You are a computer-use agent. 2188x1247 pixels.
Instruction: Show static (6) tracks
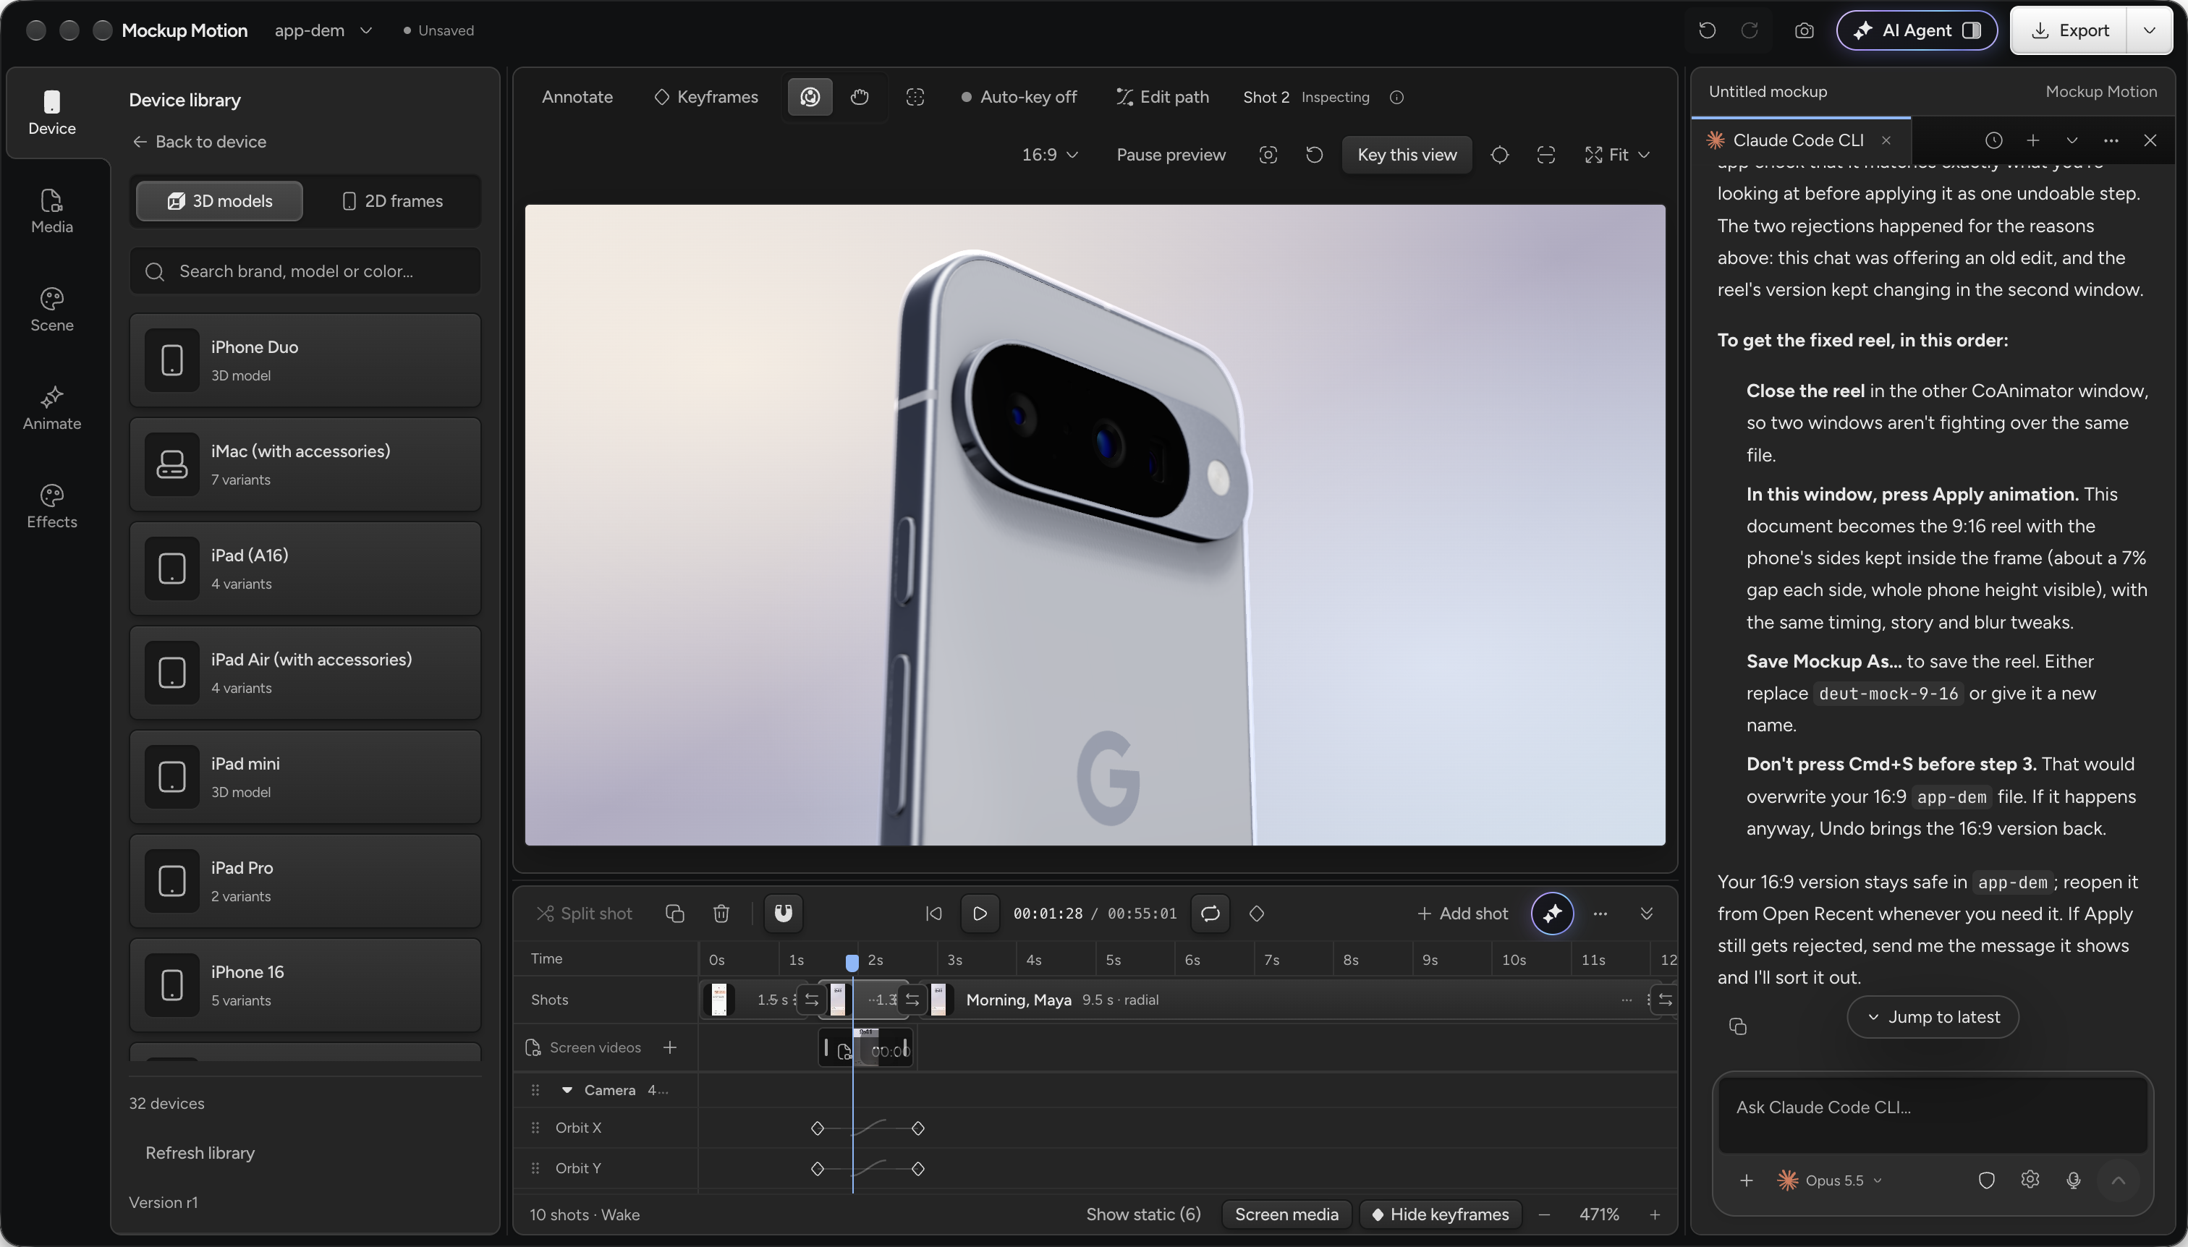[x=1142, y=1214]
